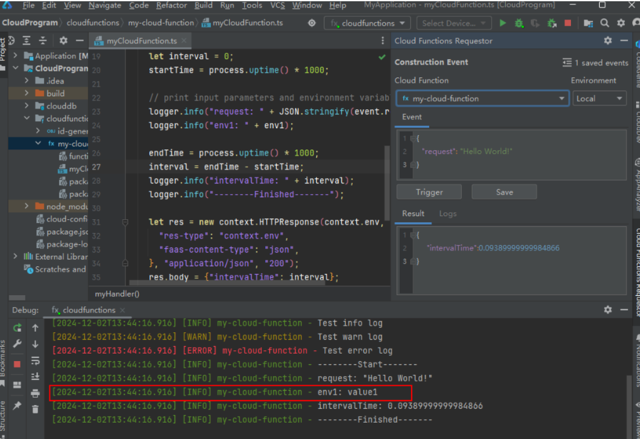Viewport: 640px width, 439px height.
Task: Rerun cloudfunctions in the Debug panel
Action: click(x=18, y=328)
